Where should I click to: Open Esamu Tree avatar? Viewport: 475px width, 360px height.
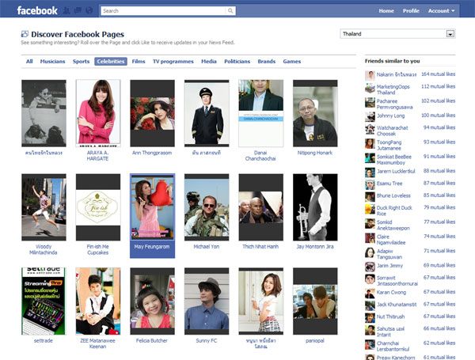tap(370, 184)
